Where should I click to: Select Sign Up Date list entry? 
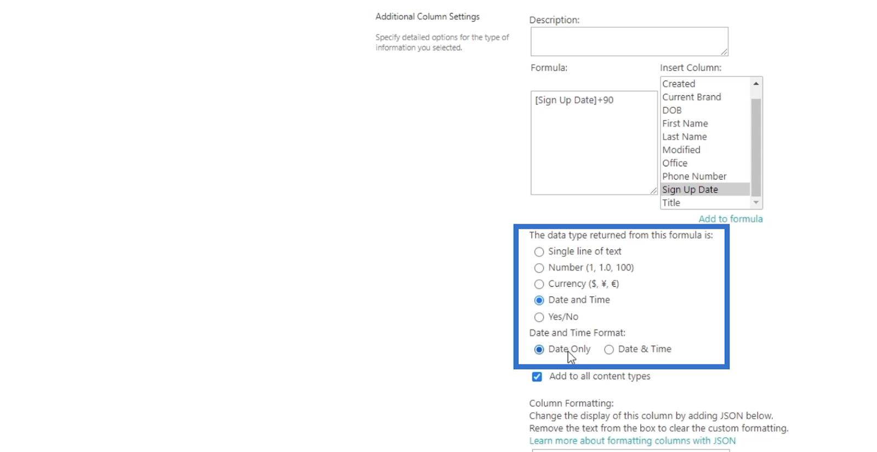coord(705,189)
